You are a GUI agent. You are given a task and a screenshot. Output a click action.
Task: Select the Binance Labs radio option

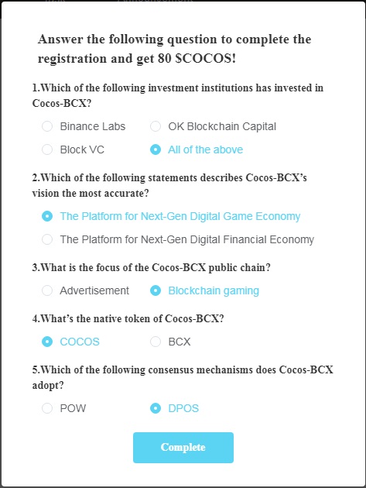47,126
